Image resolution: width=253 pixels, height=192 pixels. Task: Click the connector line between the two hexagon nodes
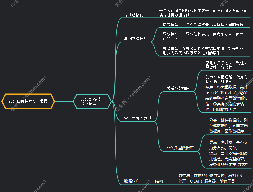point(64,101)
